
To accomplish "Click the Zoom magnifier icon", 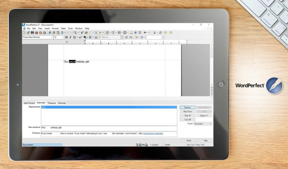I will tap(75, 33).
